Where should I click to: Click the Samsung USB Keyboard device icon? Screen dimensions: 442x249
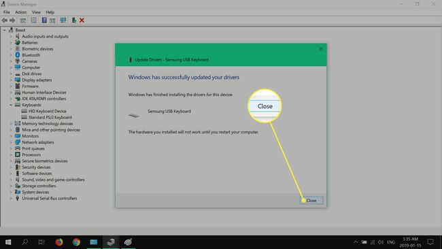click(134, 116)
